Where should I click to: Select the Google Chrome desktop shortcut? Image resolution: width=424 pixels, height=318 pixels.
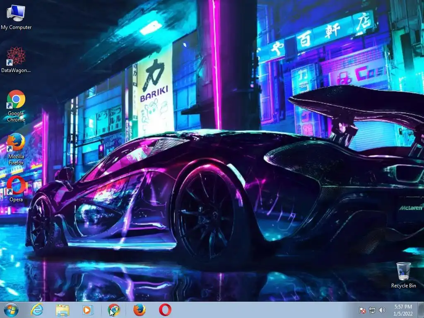pos(16,106)
